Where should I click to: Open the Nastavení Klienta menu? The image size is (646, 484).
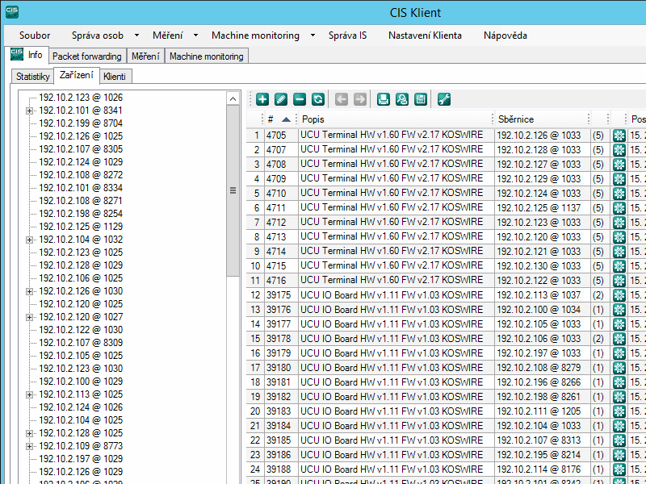(x=425, y=35)
